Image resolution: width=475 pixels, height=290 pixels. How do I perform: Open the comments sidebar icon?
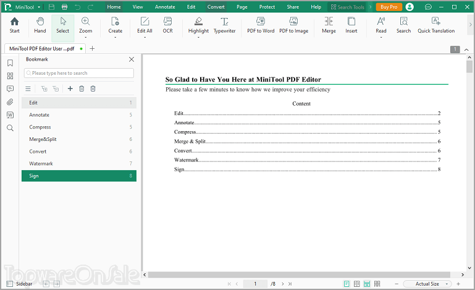(10, 89)
